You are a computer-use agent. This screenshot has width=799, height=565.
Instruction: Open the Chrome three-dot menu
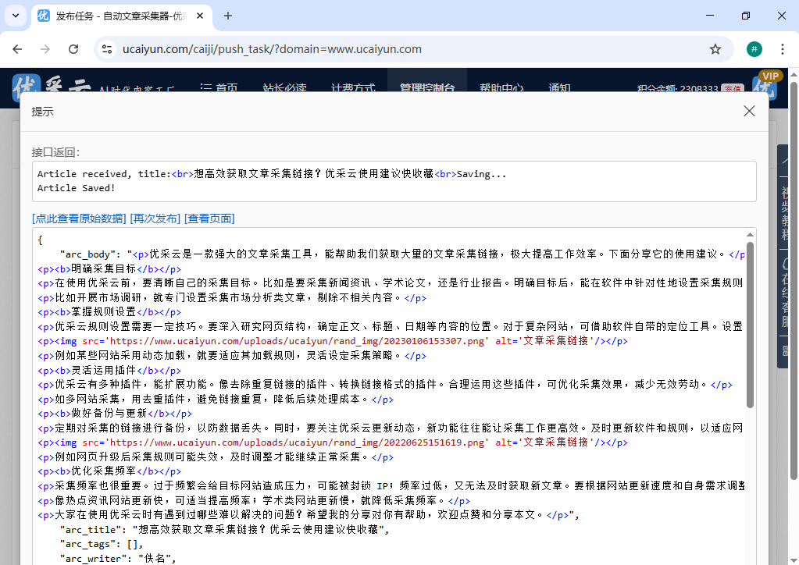783,48
